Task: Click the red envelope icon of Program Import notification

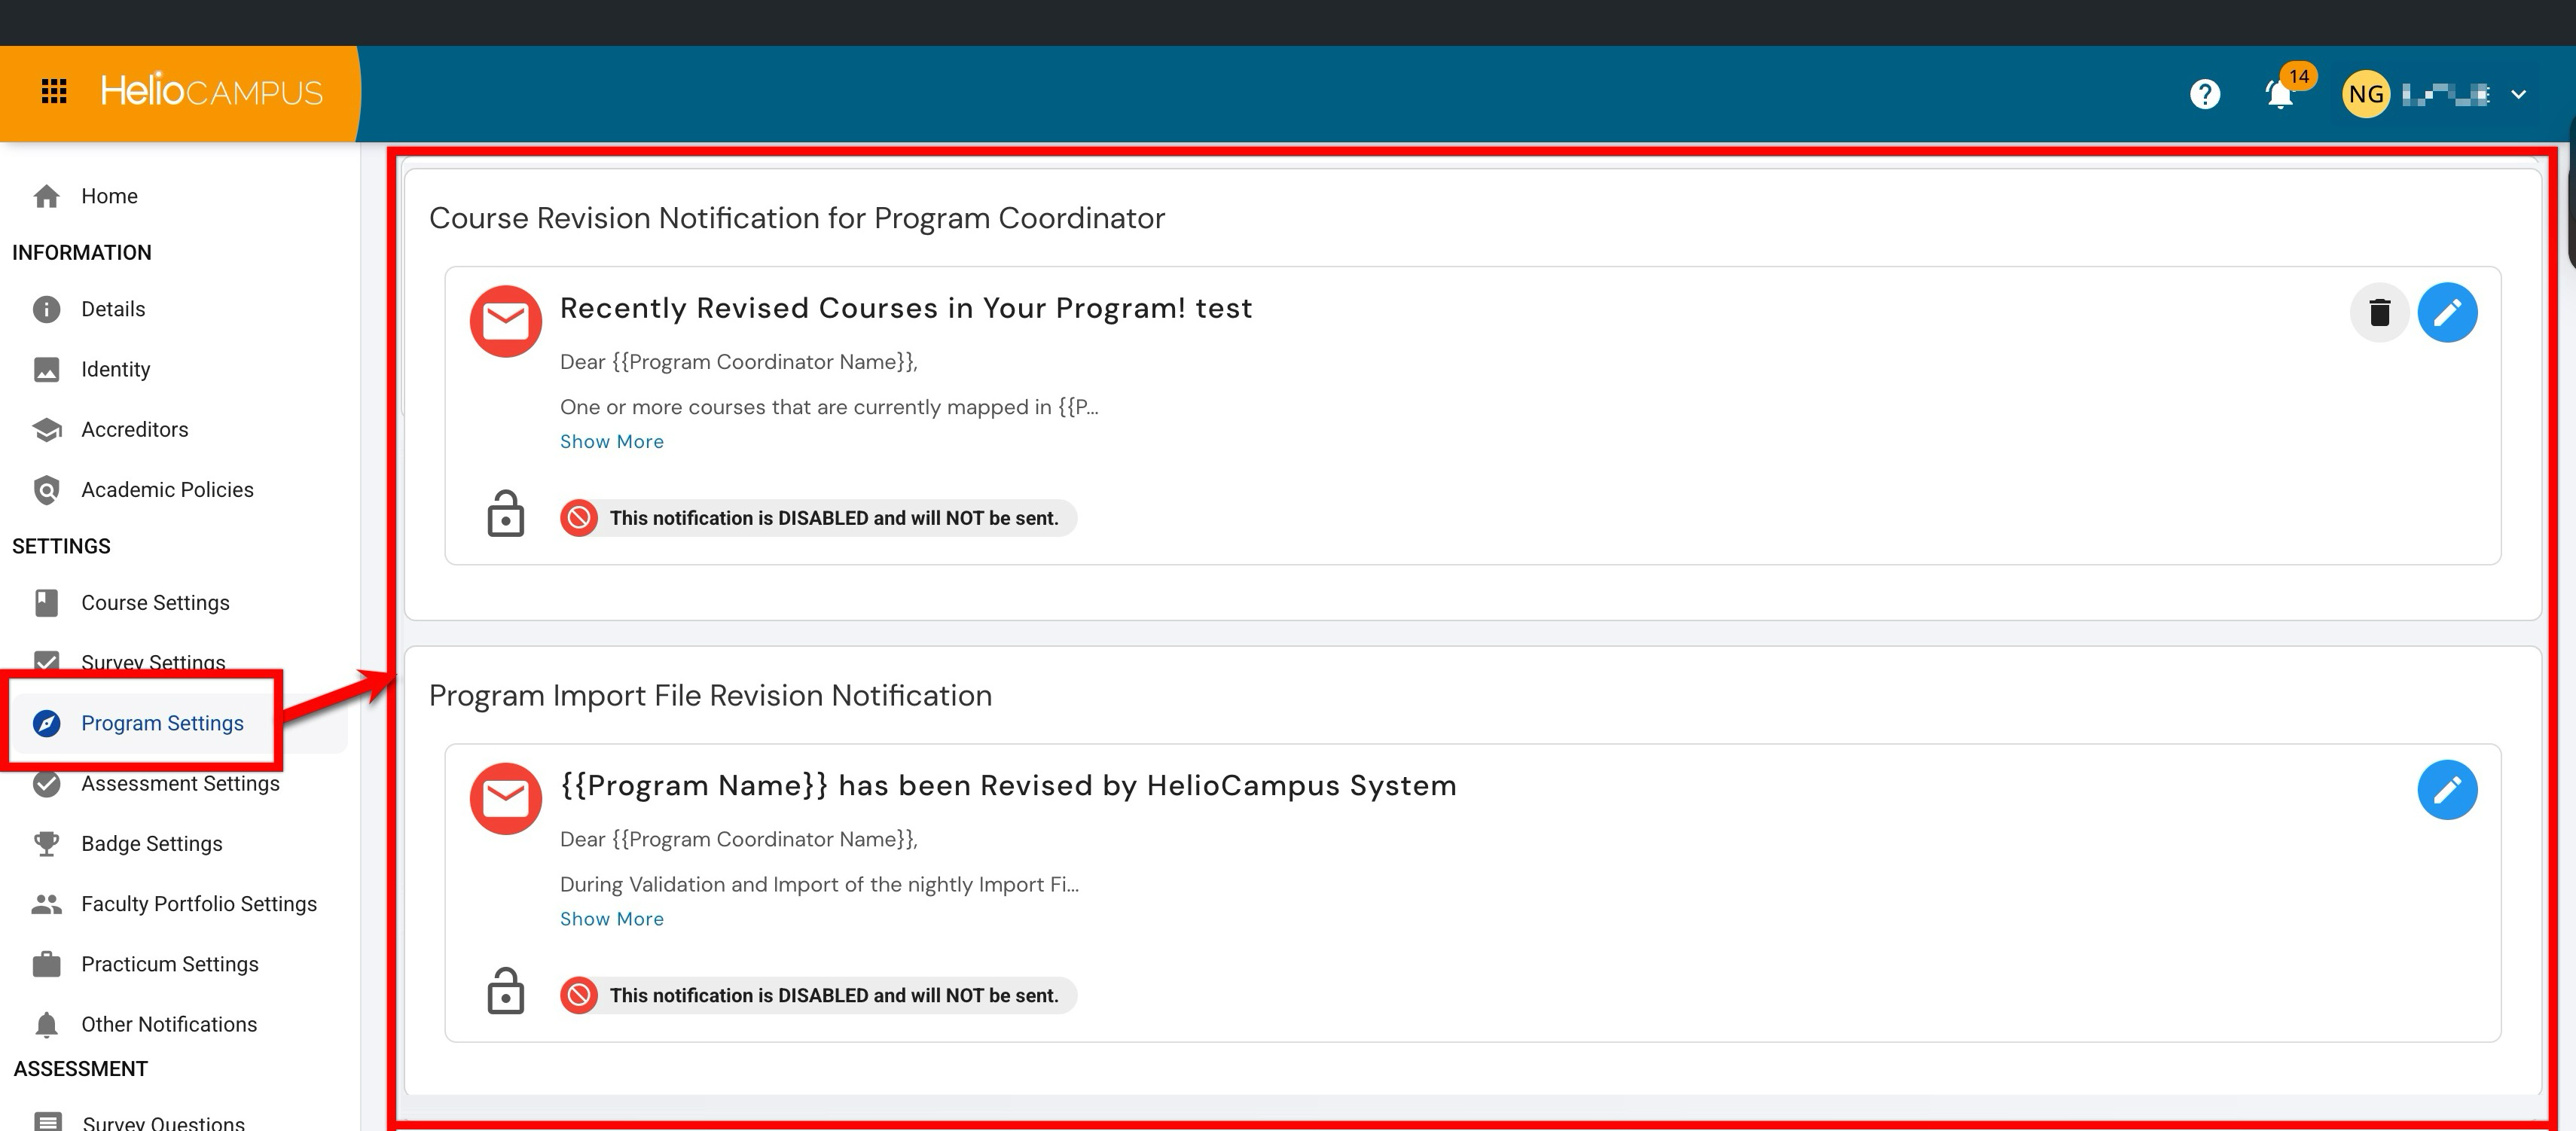Action: point(506,798)
